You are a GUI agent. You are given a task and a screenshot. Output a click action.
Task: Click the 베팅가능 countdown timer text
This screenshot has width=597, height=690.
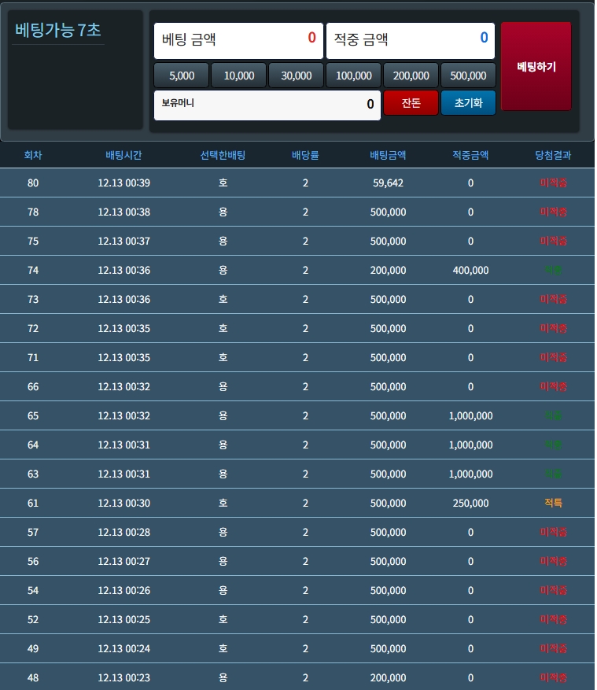tap(58, 31)
